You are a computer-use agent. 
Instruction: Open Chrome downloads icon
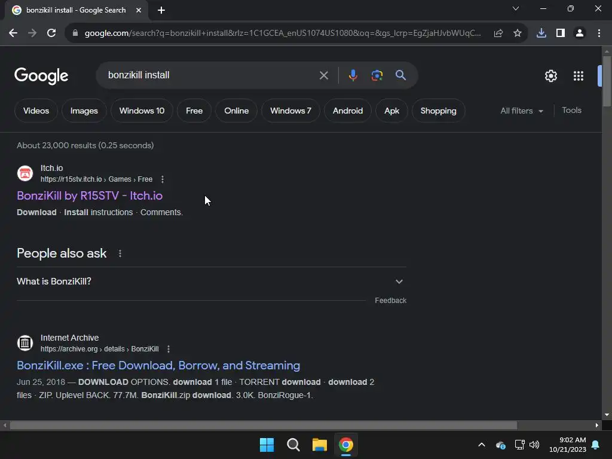(541, 33)
